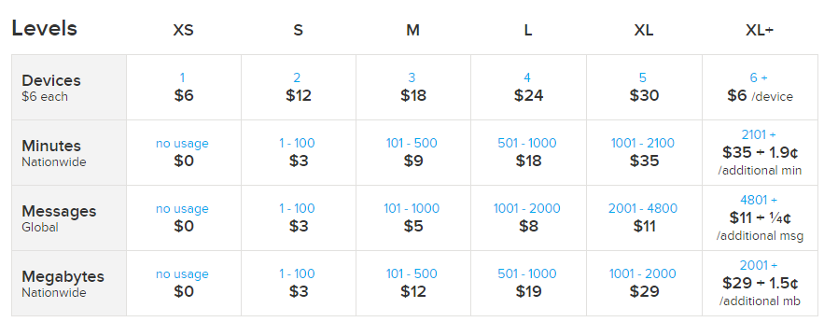Screen dimensions: 838x336
Task: Click the XS column header
Action: click(183, 31)
